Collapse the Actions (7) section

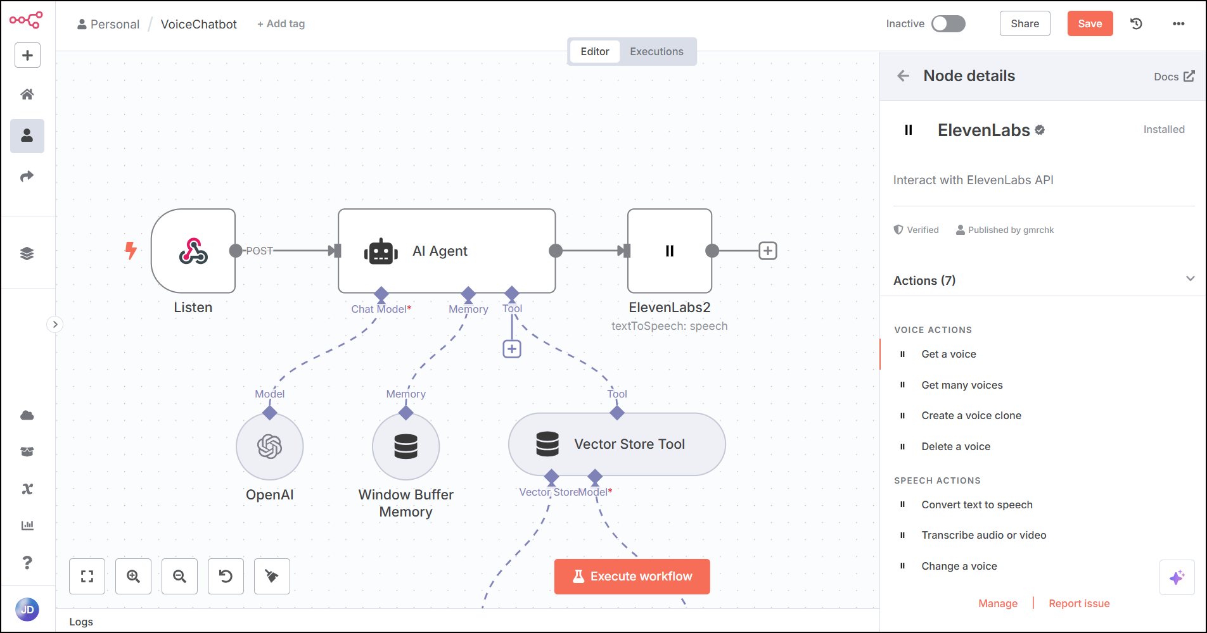(x=1190, y=279)
